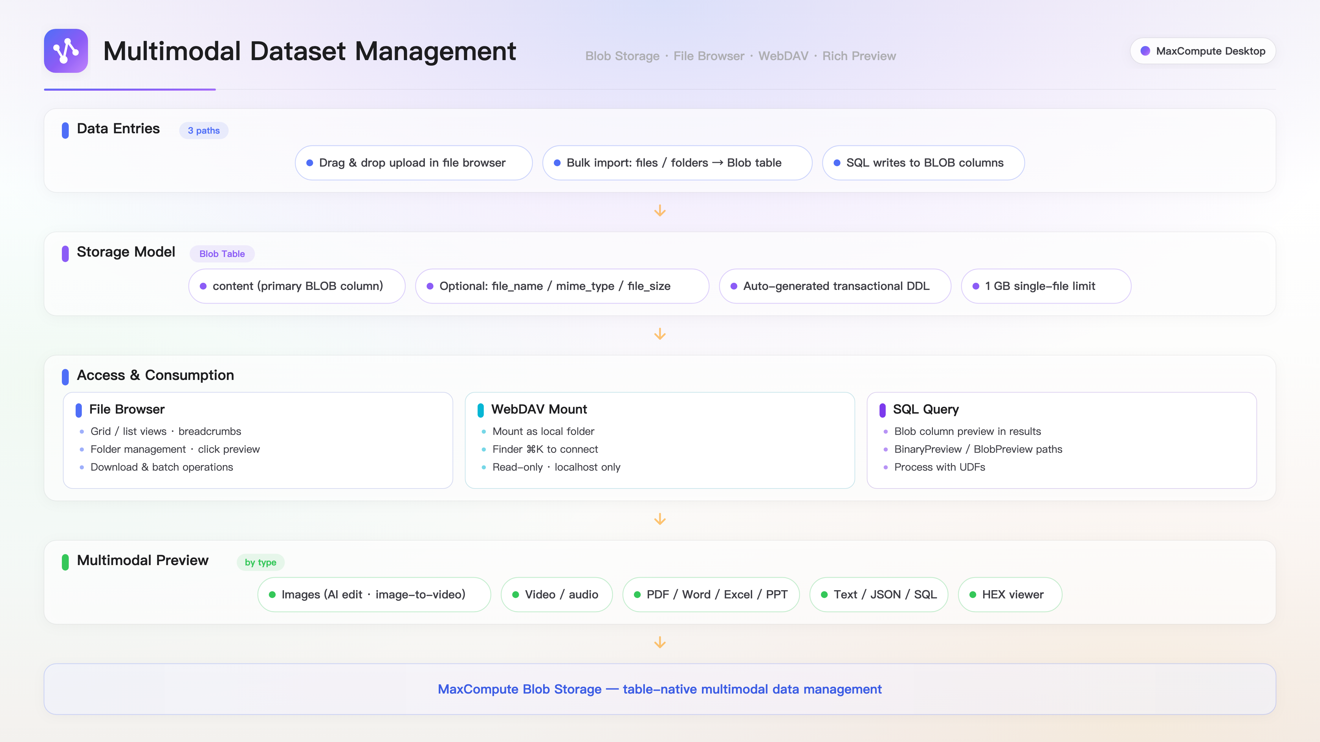
Task: Click the Blob Storage · File Browser subtitle
Action: 740,56
